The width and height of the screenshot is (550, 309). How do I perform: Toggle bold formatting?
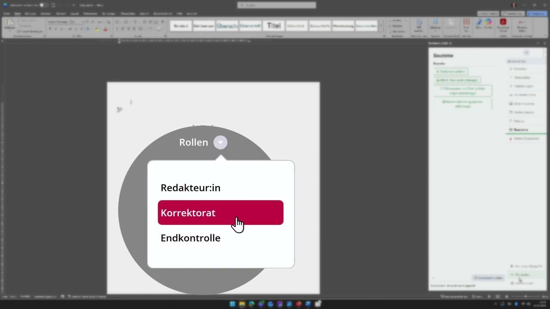pos(50,29)
